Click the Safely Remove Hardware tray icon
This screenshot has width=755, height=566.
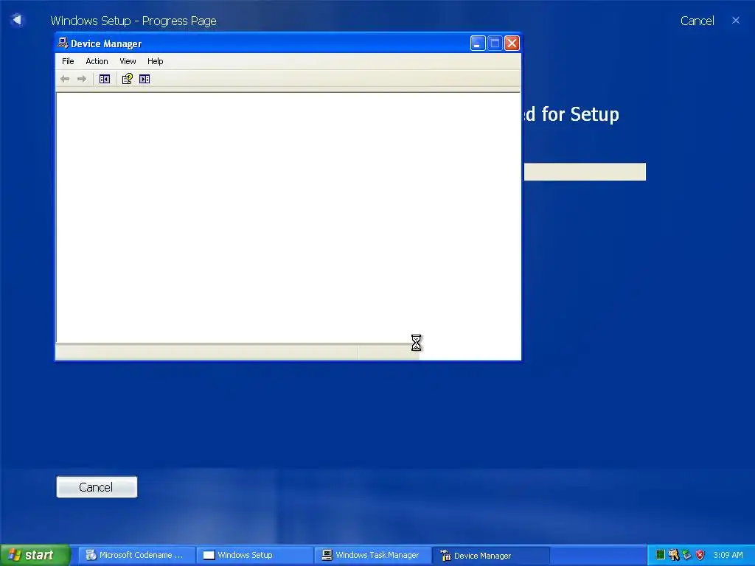(x=687, y=555)
